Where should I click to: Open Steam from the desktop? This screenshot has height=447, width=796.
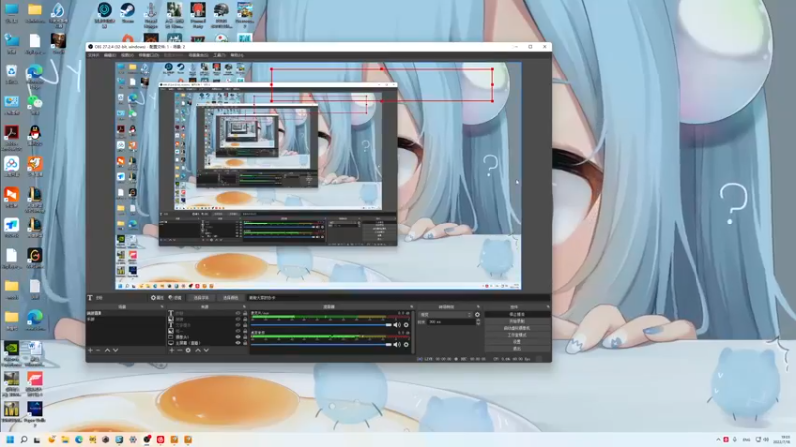coord(128,13)
